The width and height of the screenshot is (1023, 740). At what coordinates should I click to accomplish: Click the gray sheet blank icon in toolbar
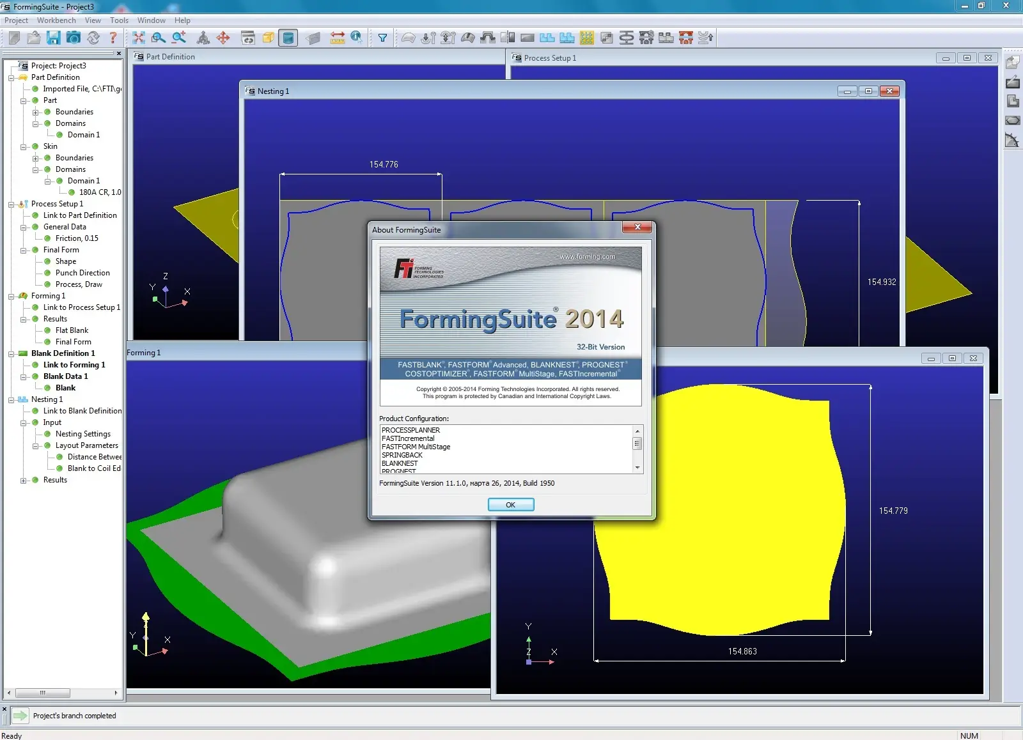tap(527, 38)
